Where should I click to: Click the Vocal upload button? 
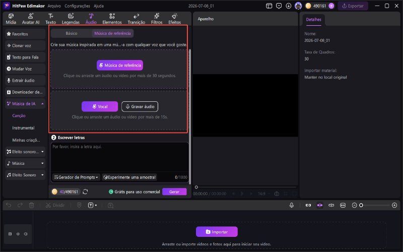[x=100, y=106]
